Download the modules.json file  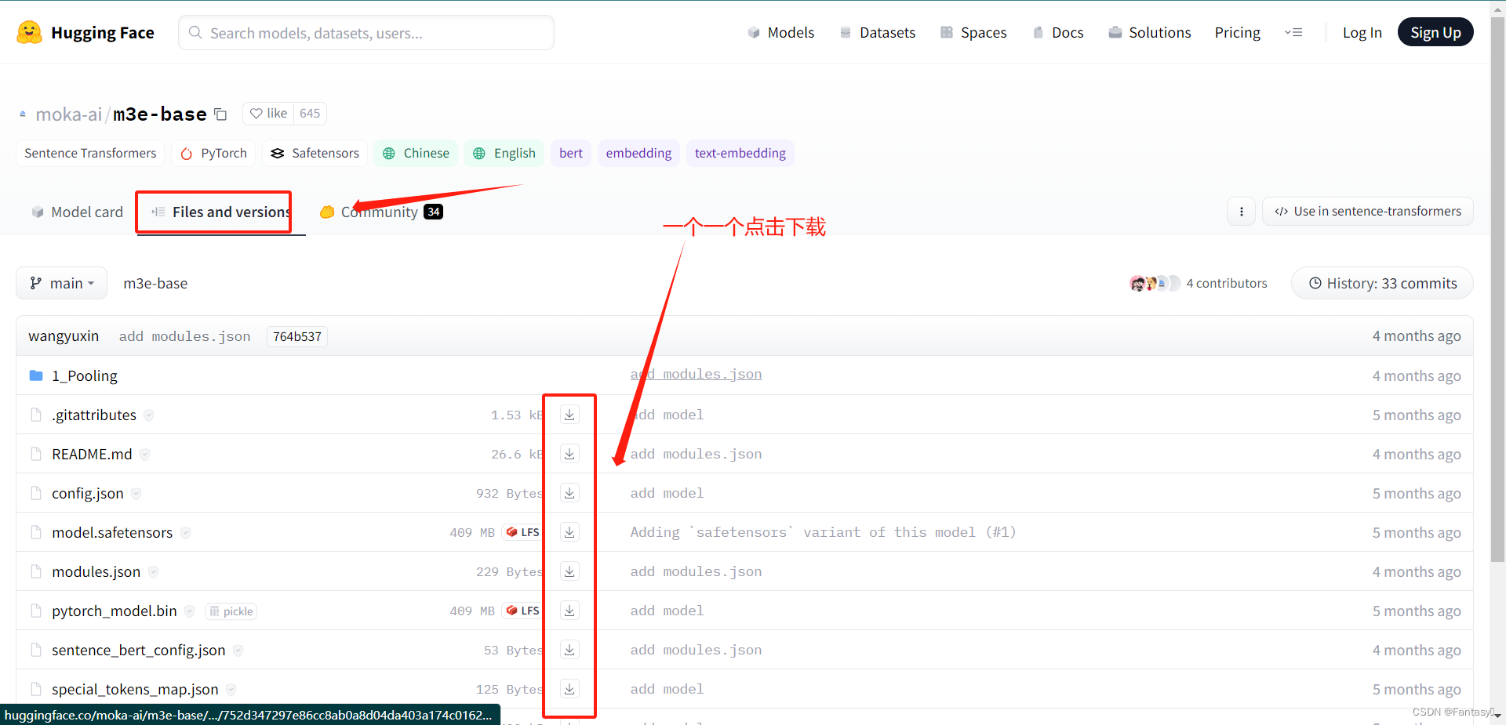coord(569,571)
